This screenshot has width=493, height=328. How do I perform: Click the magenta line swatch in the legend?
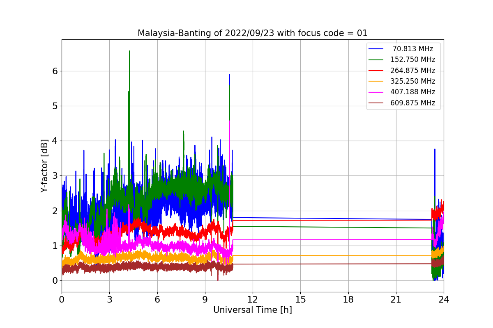click(x=376, y=92)
